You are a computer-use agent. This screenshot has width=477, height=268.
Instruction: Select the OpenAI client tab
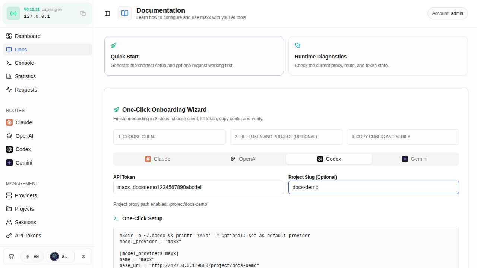pyautogui.click(x=243, y=159)
